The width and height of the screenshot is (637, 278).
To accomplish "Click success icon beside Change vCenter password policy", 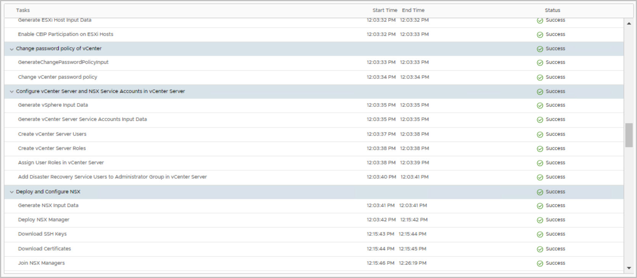I will tap(540, 78).
